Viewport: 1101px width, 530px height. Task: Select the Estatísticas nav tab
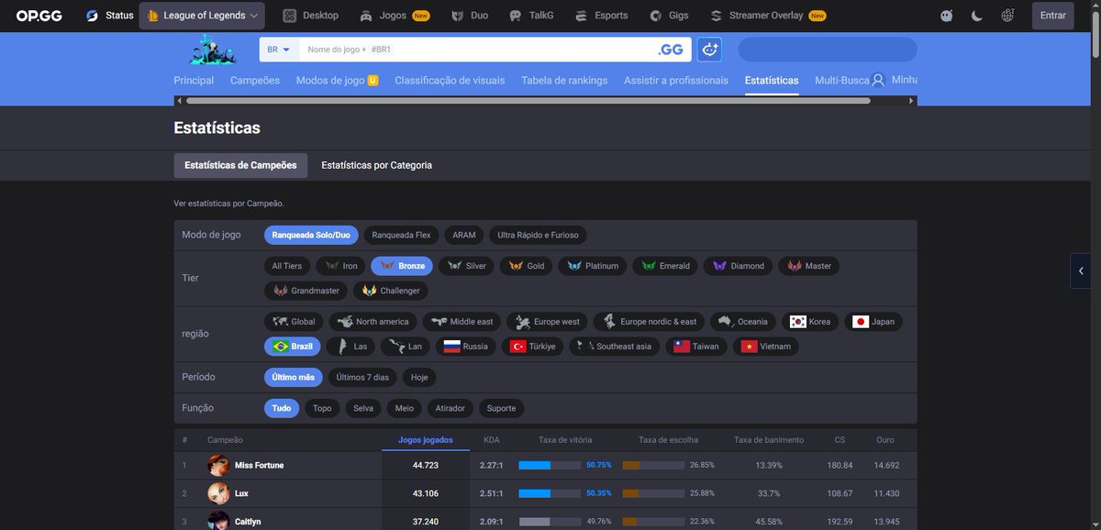[x=772, y=81]
